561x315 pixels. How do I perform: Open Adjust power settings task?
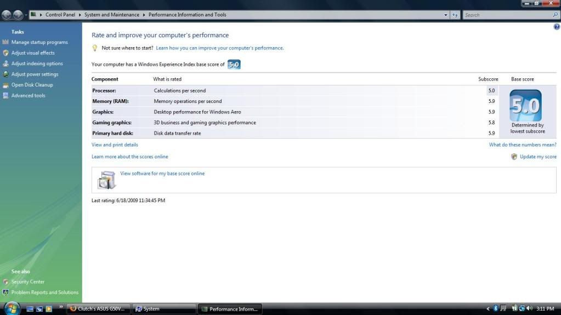point(35,75)
